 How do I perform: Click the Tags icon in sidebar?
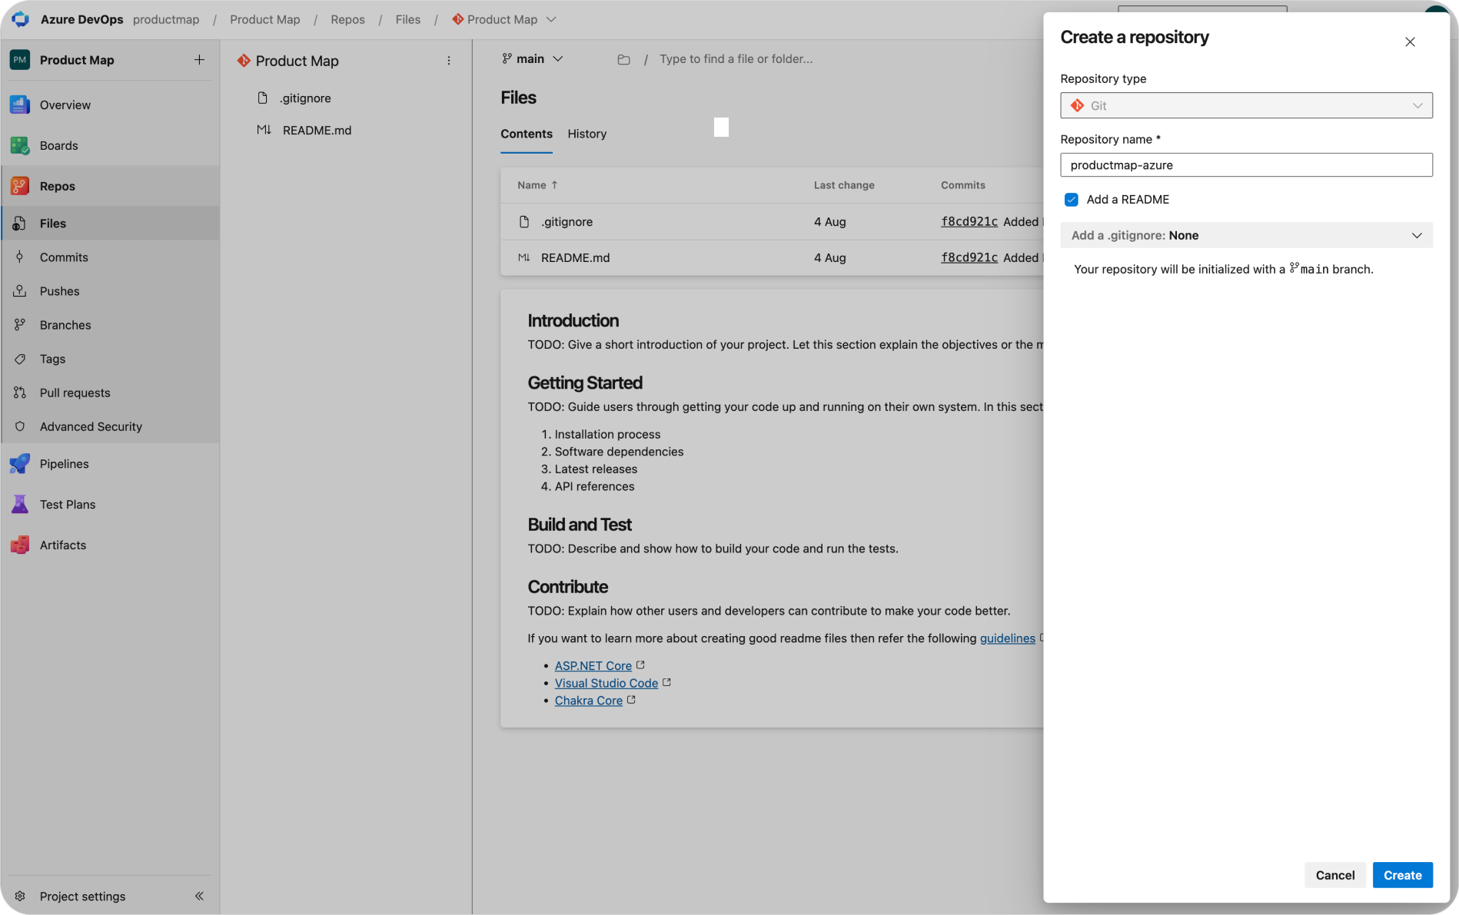(20, 359)
